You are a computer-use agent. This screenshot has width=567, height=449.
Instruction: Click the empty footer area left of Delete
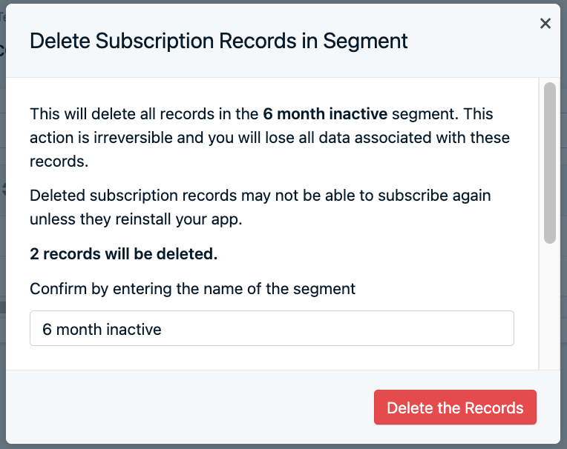point(186,408)
